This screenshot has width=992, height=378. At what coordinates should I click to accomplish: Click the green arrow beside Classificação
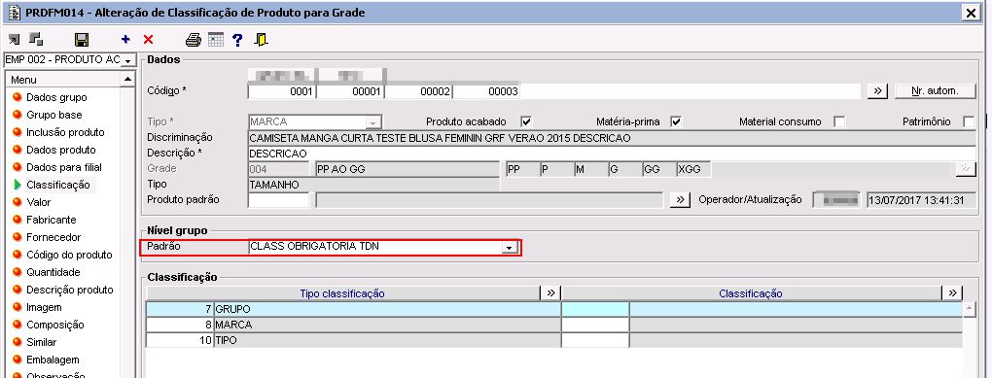(18, 185)
